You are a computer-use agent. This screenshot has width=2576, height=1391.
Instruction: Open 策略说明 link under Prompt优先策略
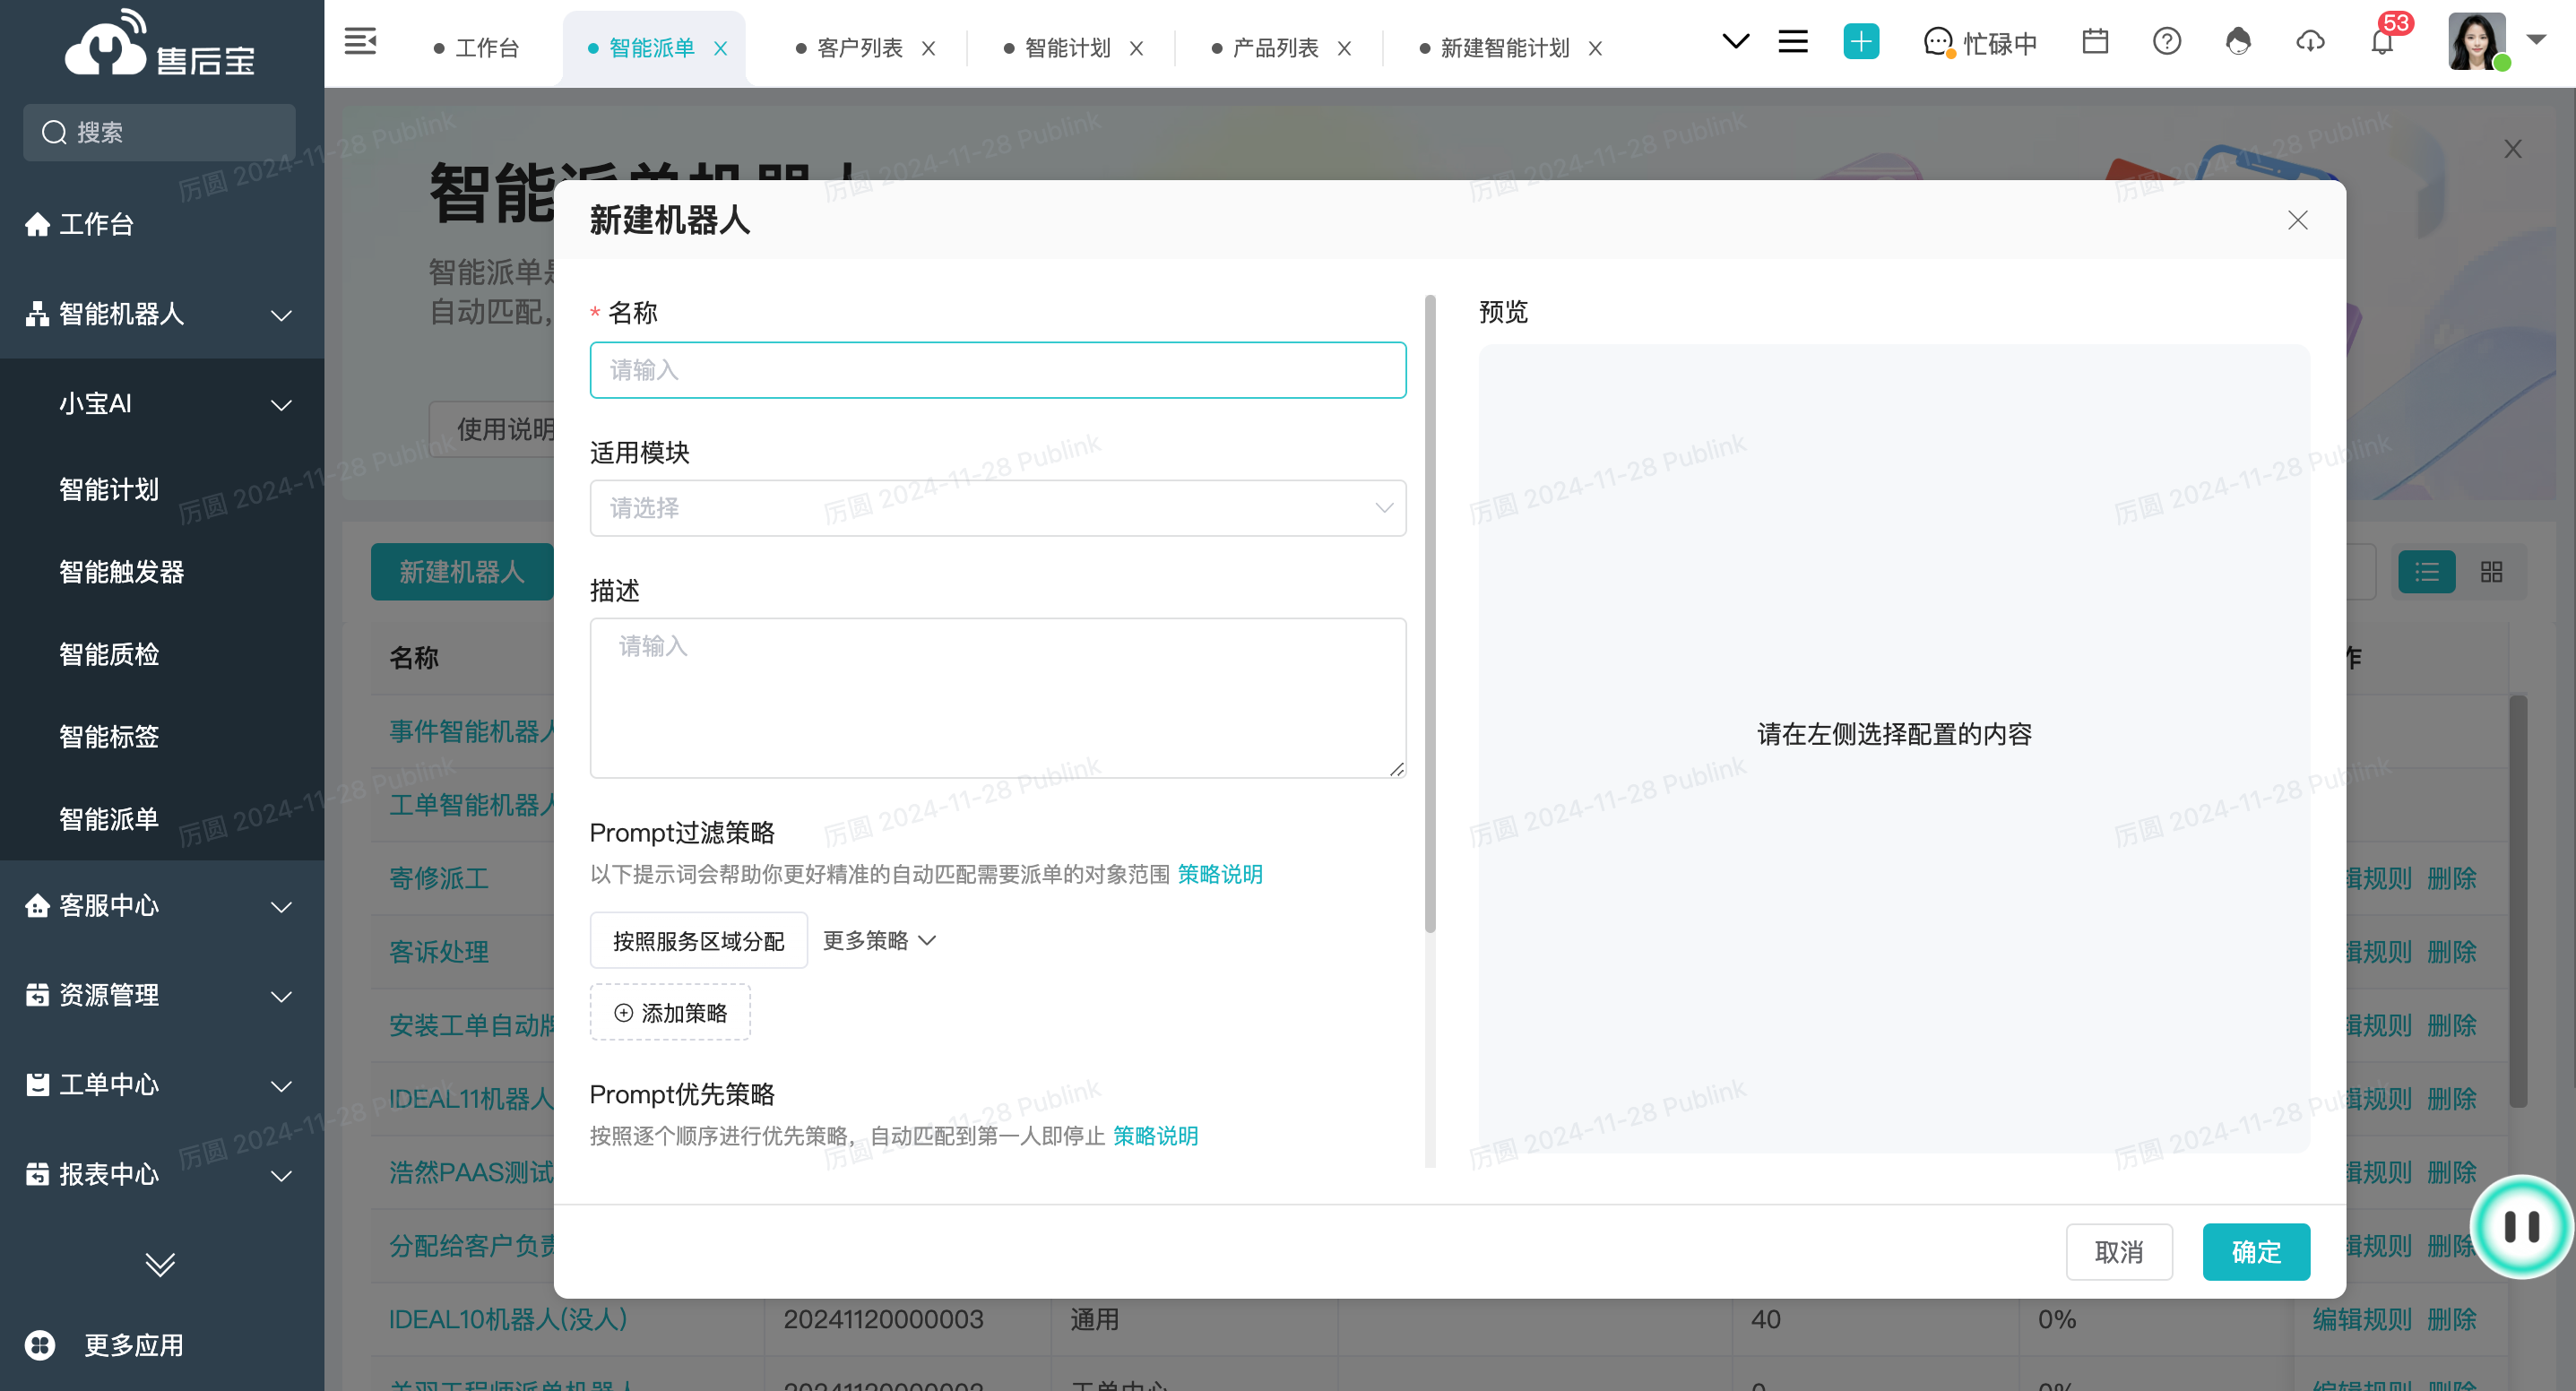pos(1155,1136)
